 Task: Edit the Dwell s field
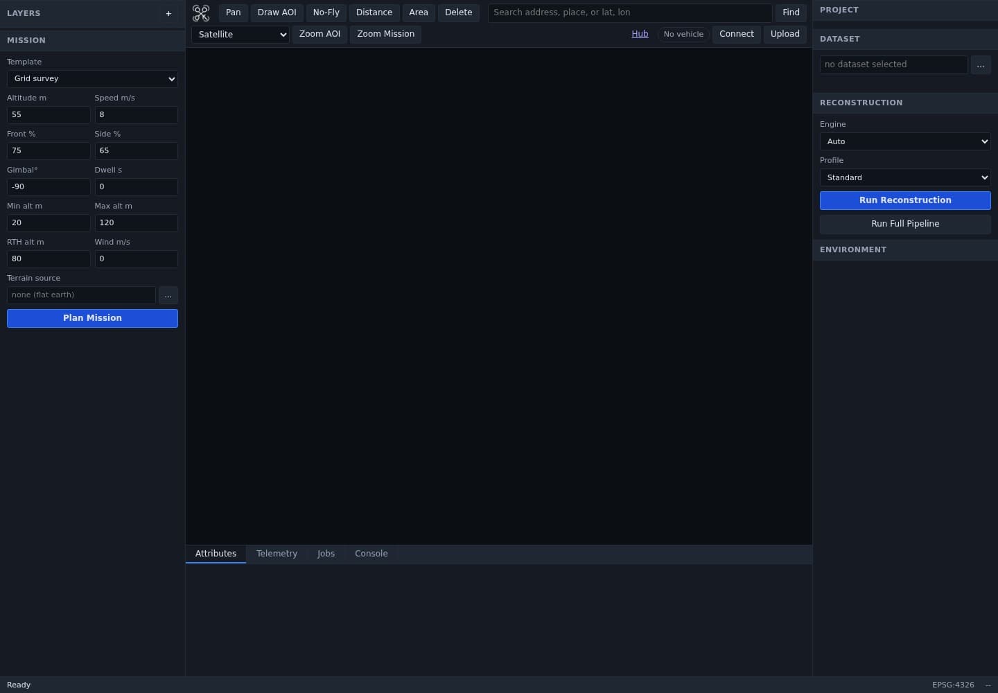click(137, 187)
